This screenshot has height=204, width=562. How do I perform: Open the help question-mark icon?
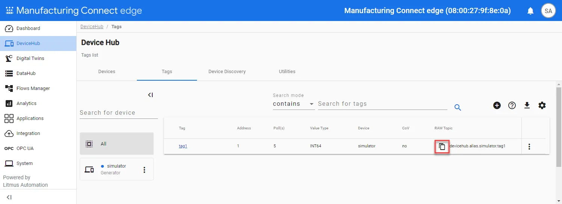[512, 105]
